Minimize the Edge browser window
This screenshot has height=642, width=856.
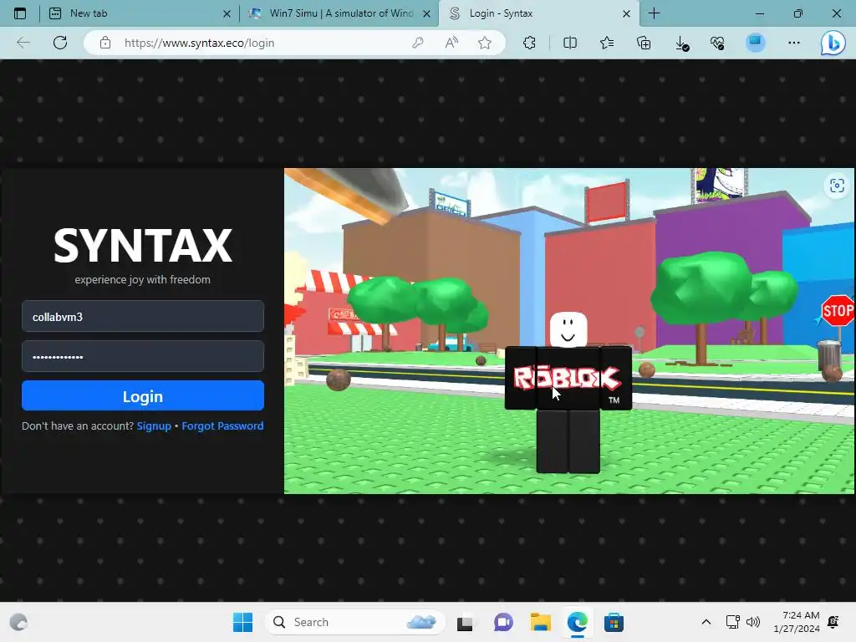(x=760, y=13)
